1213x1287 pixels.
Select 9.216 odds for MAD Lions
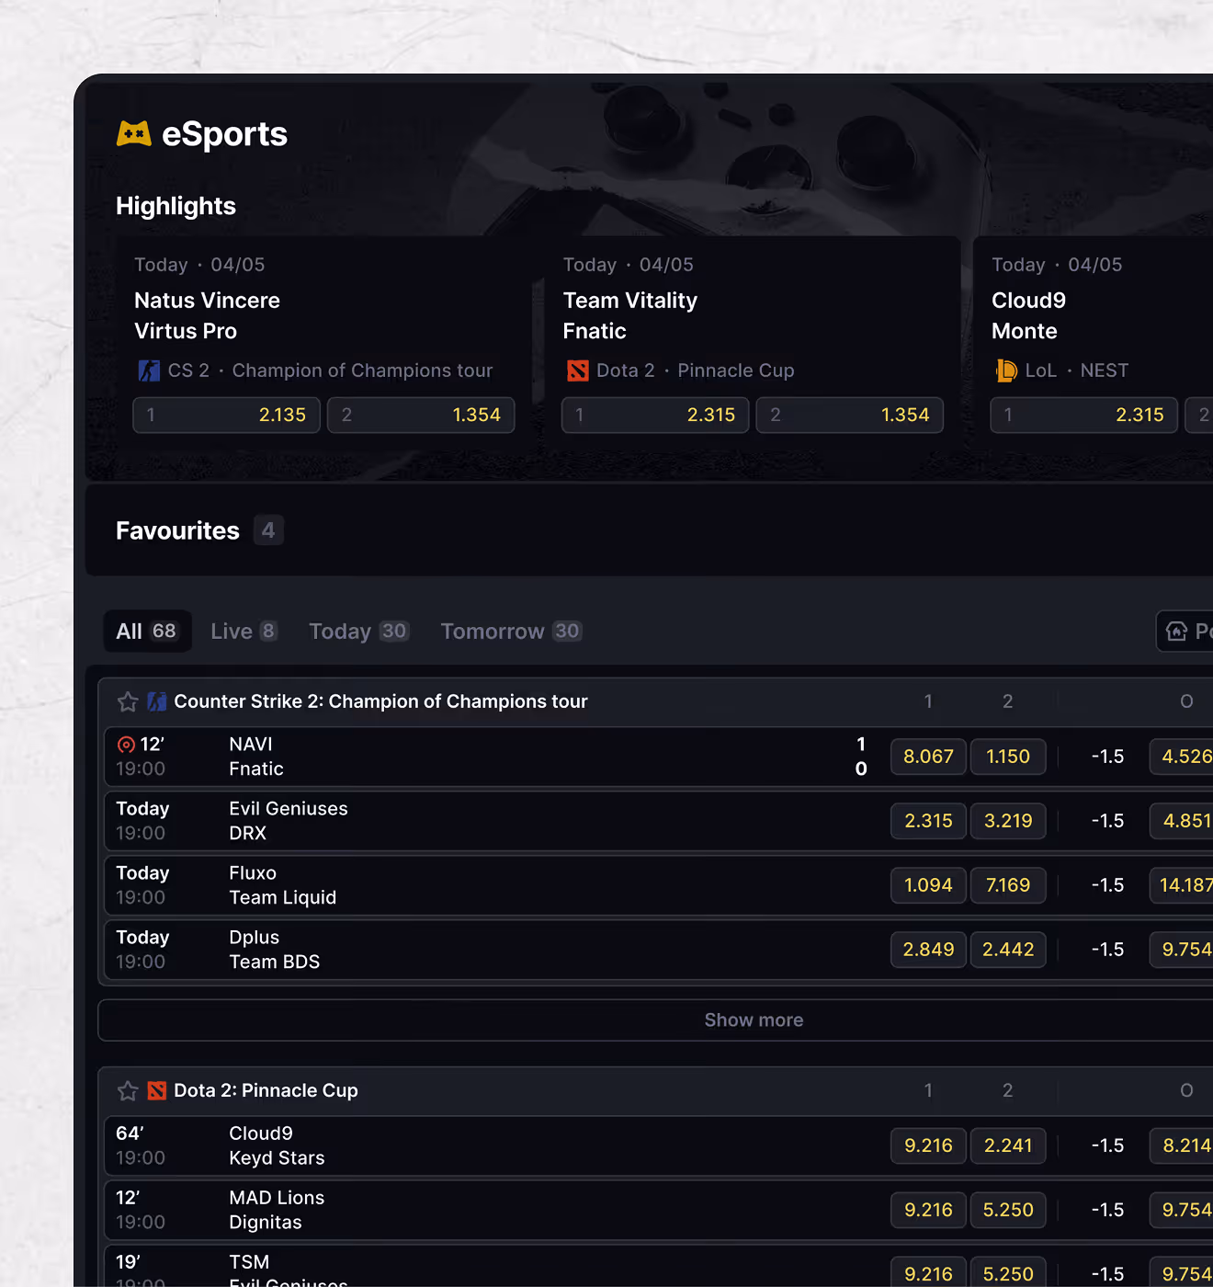click(928, 1210)
